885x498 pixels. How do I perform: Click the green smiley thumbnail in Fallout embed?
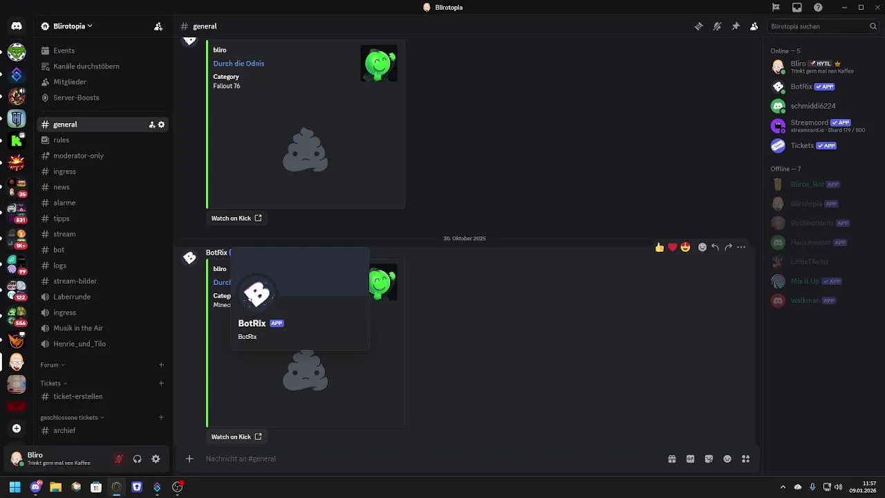tap(379, 63)
